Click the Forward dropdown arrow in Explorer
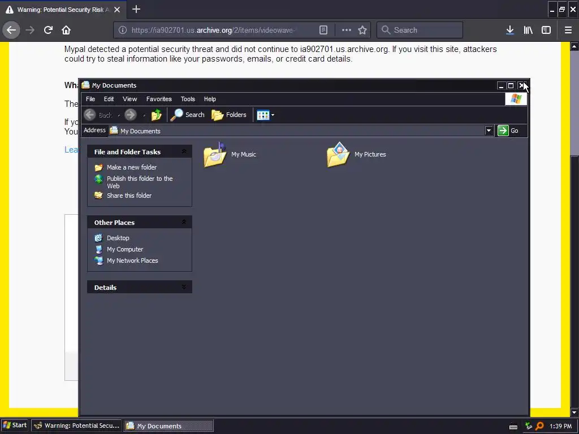 tap(144, 115)
